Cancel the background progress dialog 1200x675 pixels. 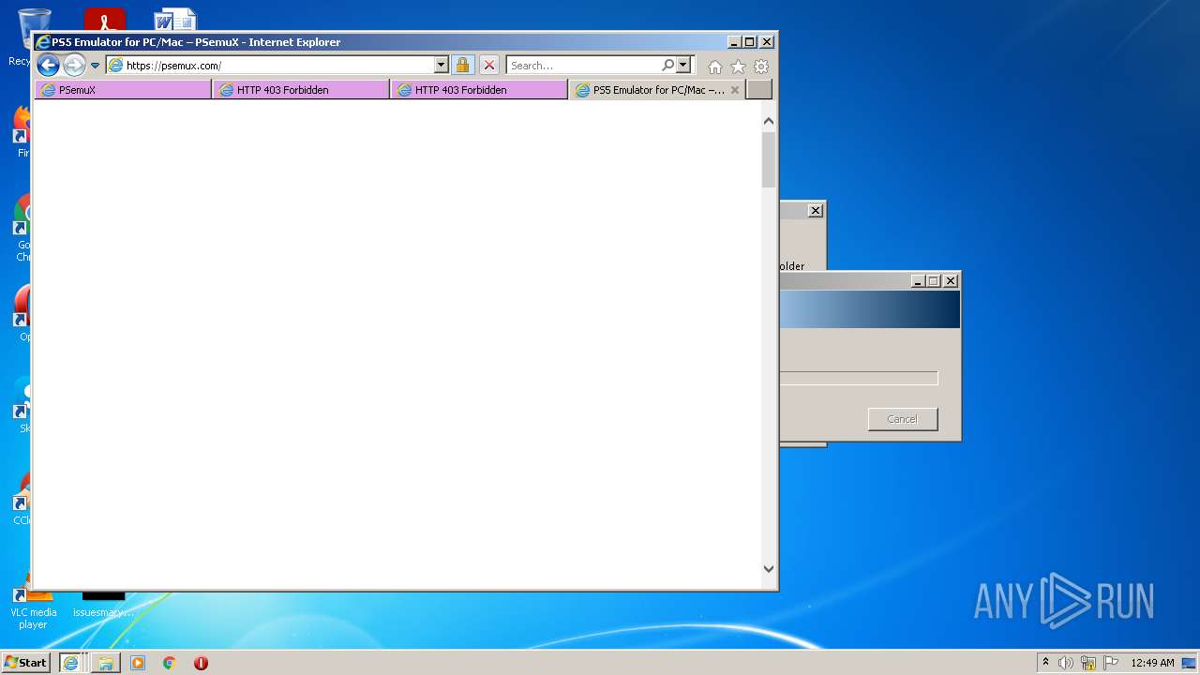(903, 419)
